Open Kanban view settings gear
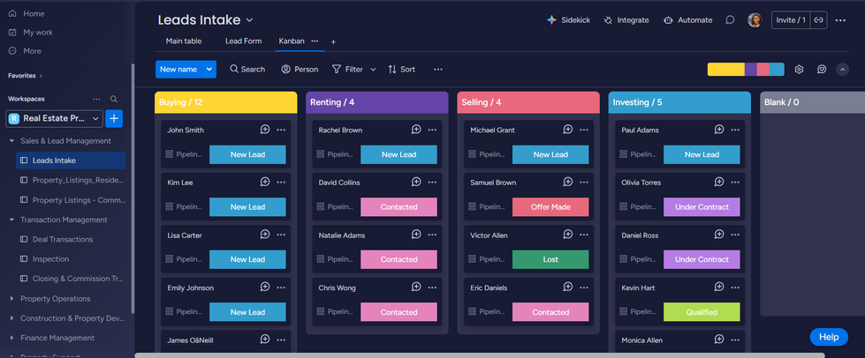865x358 pixels. tap(799, 70)
